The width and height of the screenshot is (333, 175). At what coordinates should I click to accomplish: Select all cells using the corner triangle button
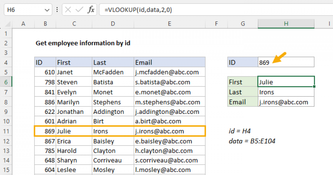pyautogui.click(x=8, y=24)
